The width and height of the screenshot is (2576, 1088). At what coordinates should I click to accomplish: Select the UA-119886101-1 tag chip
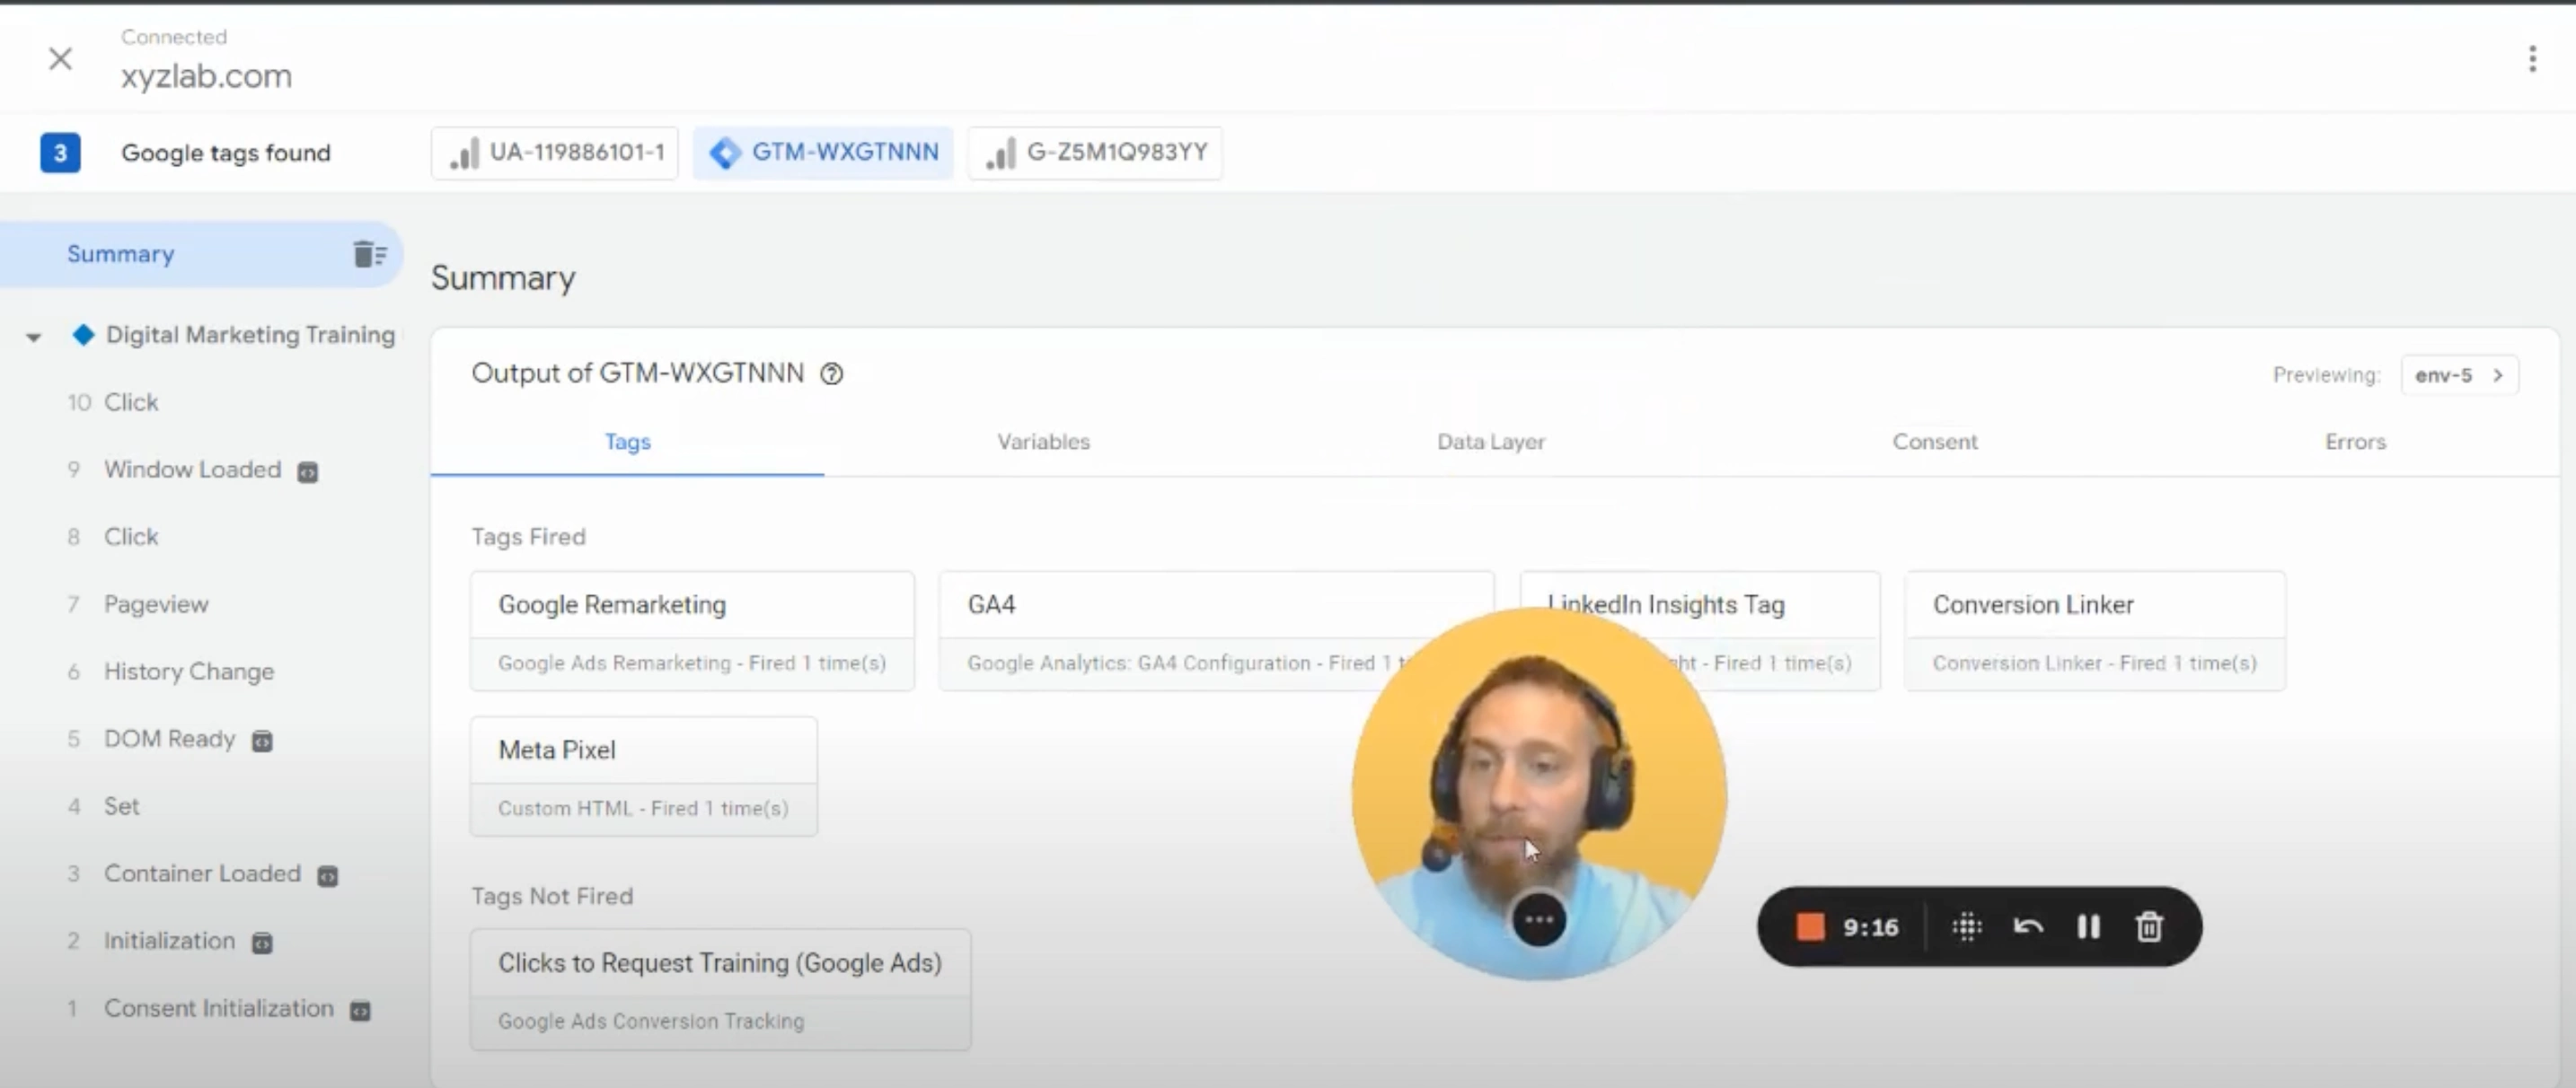pyautogui.click(x=555, y=153)
